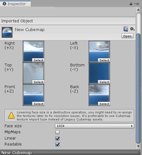The height and width of the screenshot is (155, 142).
Task: Click the scrollbar up arrow
Action: click(138, 10)
